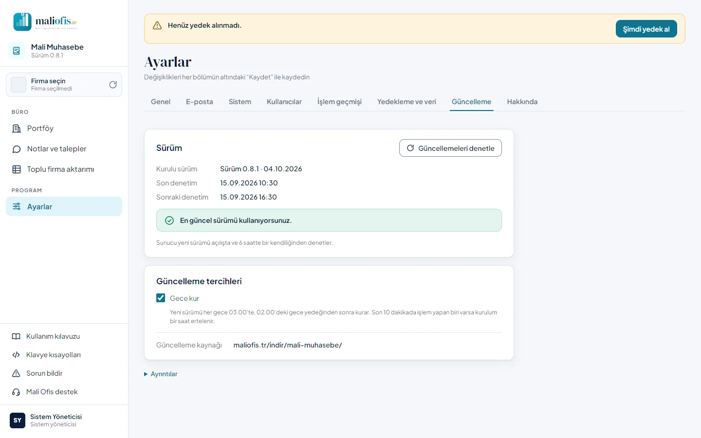
Task: Click the Sonraki denetim 15.09.2026 16:30 value
Action: click(x=248, y=197)
